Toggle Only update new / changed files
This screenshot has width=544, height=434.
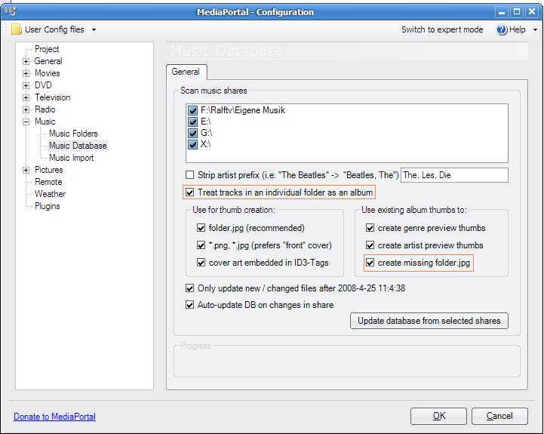pyautogui.click(x=190, y=288)
